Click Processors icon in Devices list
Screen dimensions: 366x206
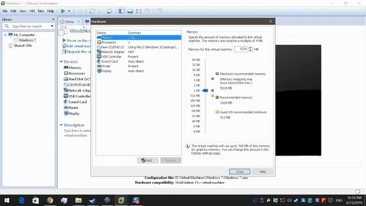66,73
